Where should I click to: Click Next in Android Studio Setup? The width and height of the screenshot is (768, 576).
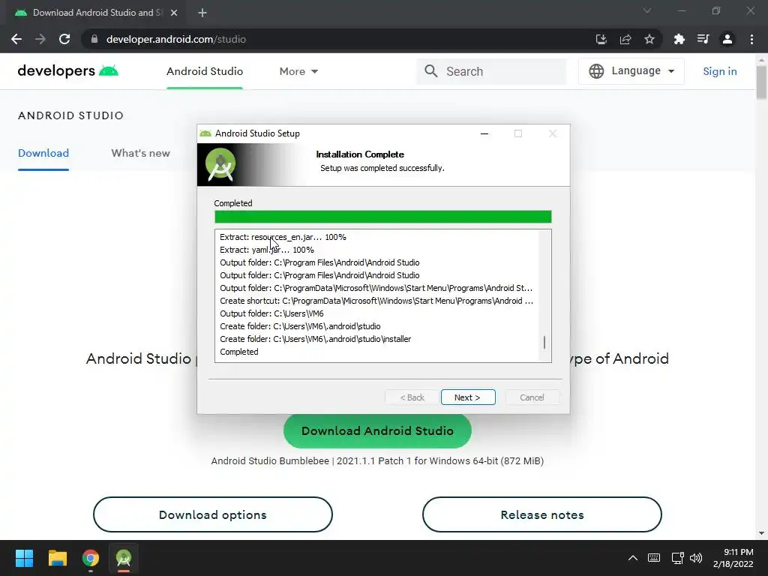pyautogui.click(x=468, y=397)
